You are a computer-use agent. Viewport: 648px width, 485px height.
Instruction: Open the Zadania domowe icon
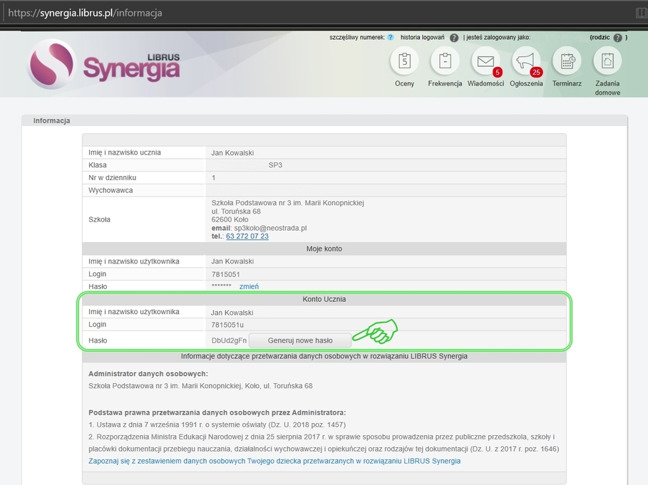tap(607, 61)
